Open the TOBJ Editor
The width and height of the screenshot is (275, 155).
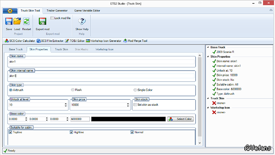(75, 41)
